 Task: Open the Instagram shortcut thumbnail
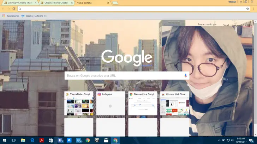pyautogui.click(x=110, y=104)
